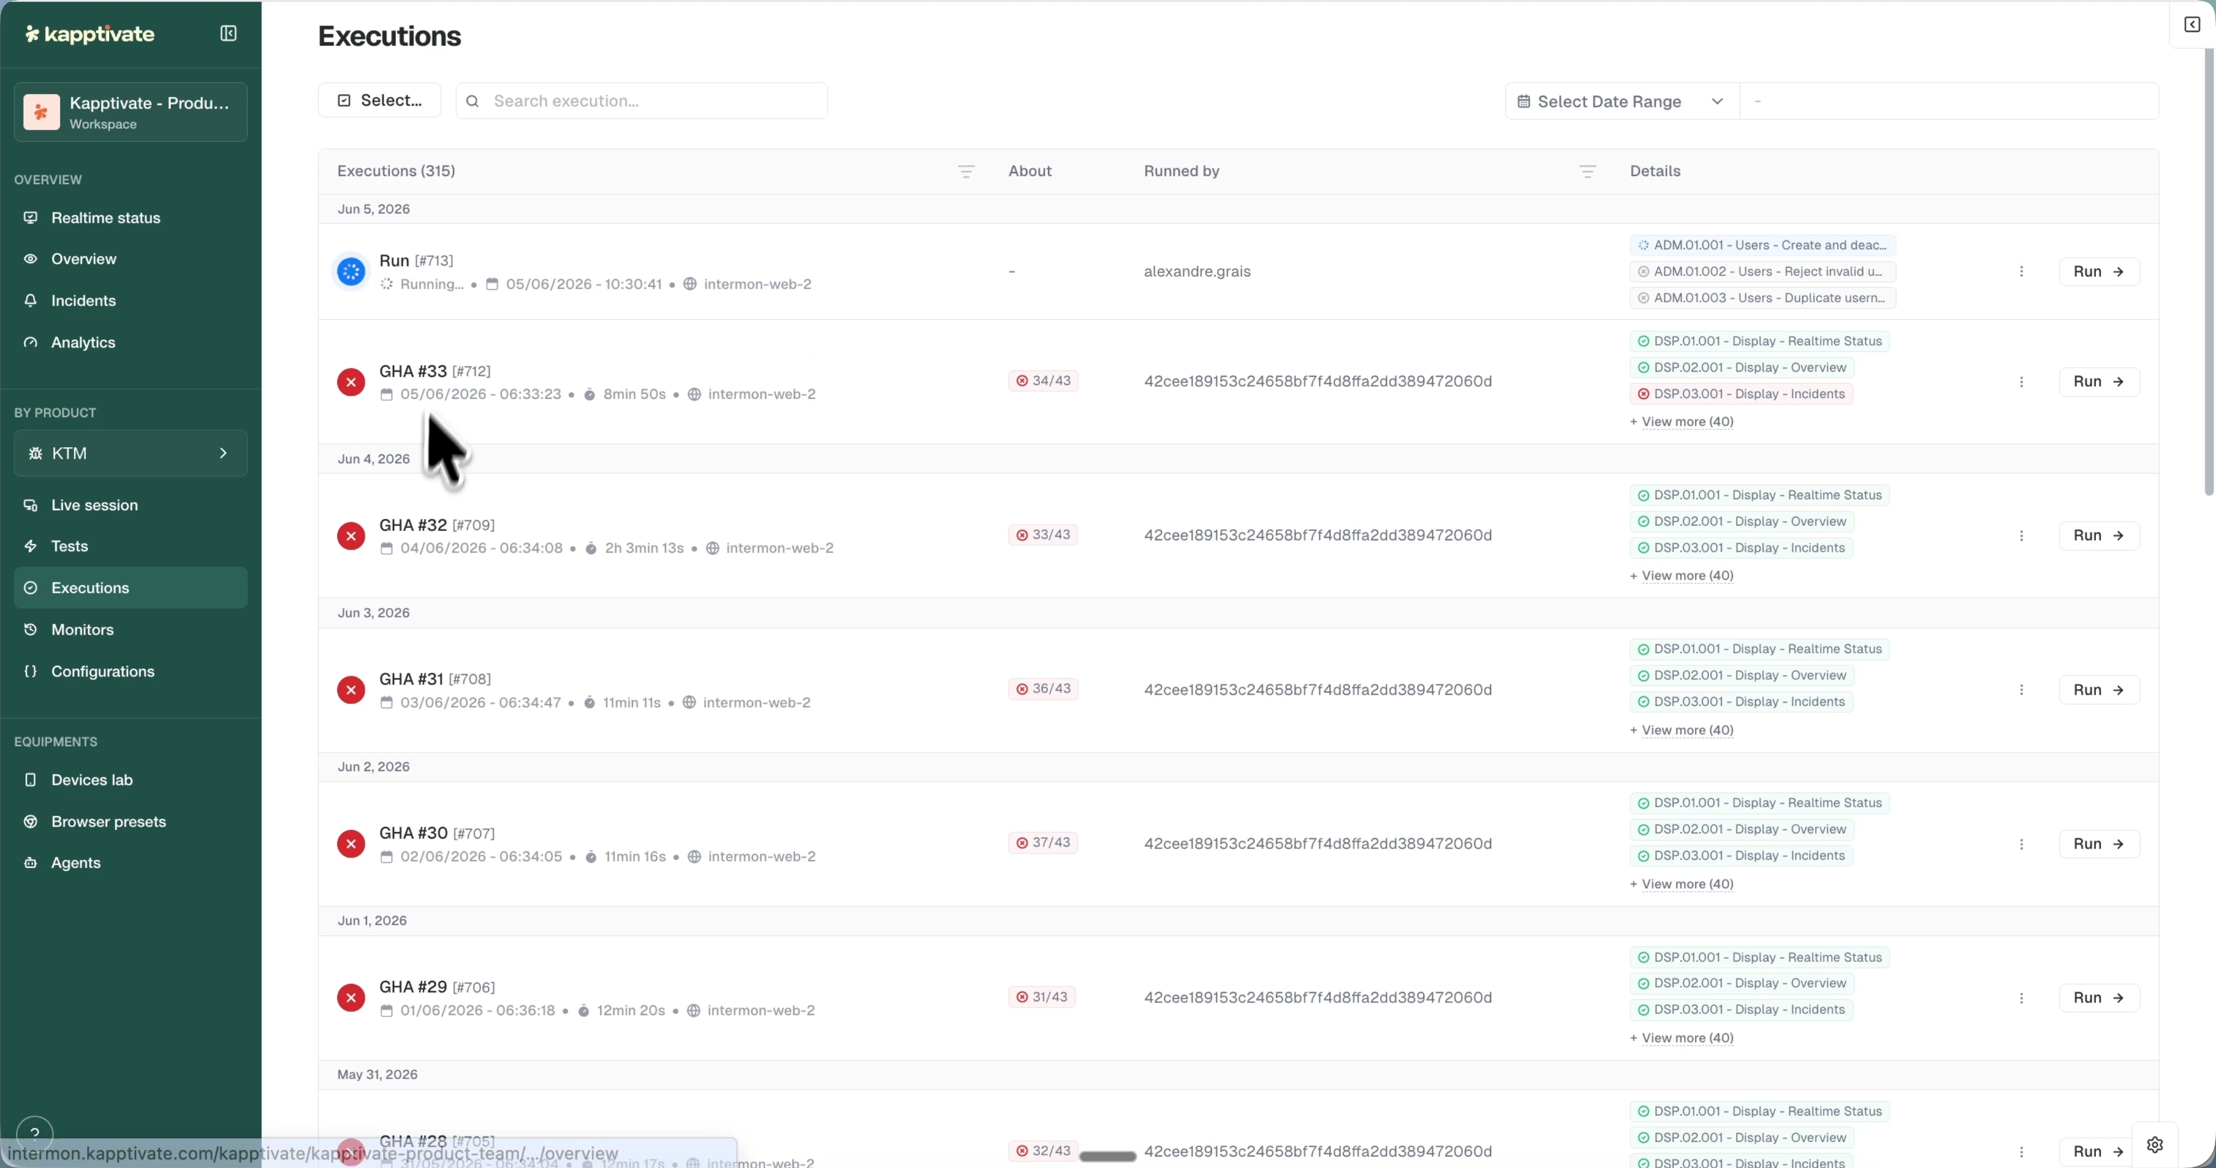This screenshot has width=2216, height=1168.
Task: Go to Tests
Action: (x=131, y=546)
